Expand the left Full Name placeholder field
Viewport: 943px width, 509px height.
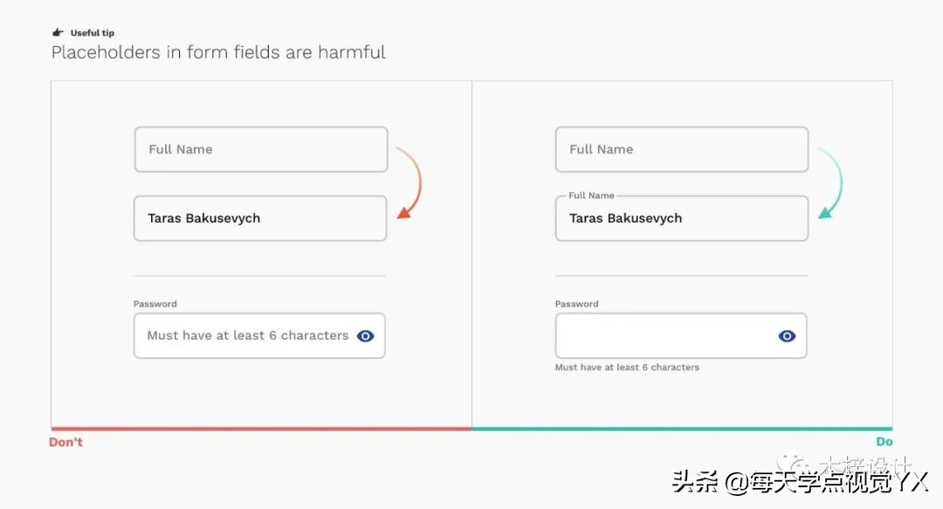click(260, 148)
